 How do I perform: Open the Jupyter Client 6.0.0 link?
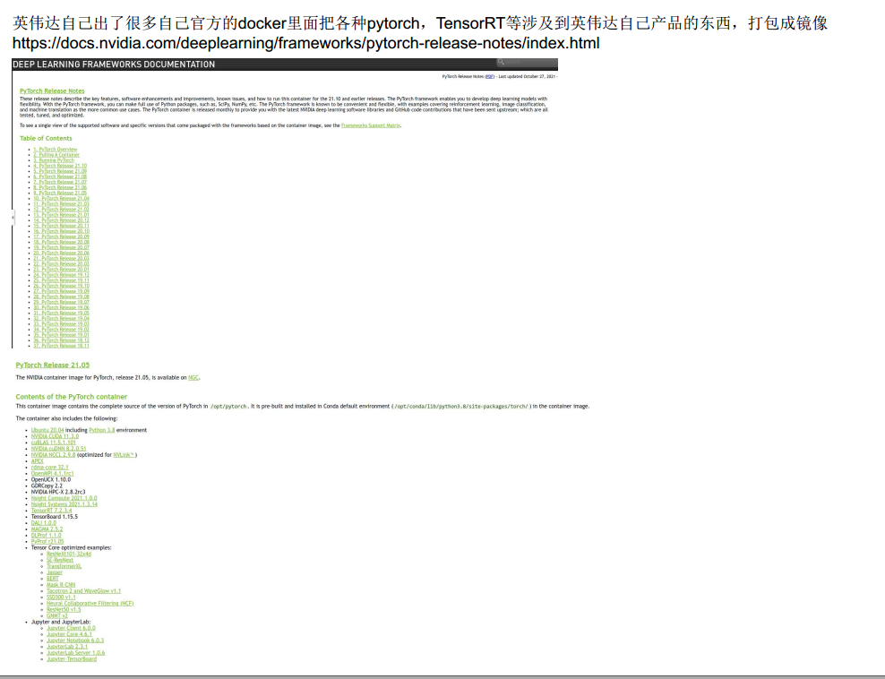(71, 628)
